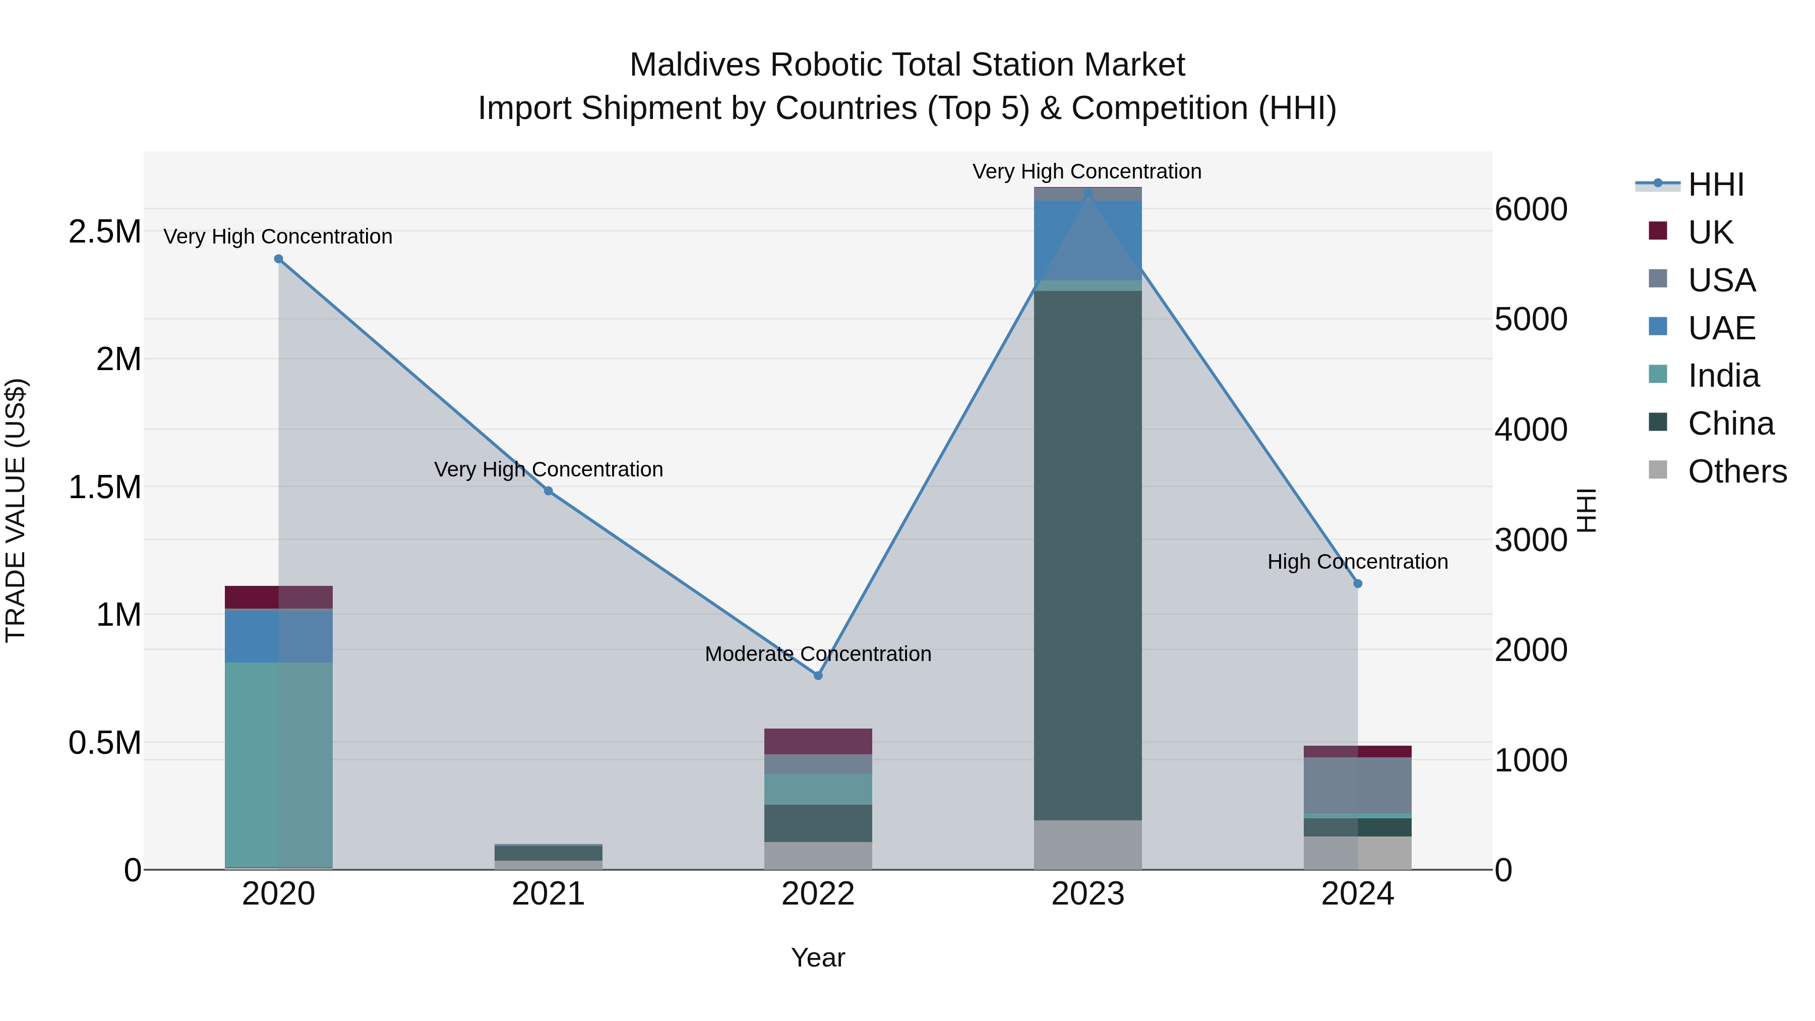Click the USA segment of the 2024 bar
This screenshot has height=1021, width=1815.
(x=1358, y=786)
